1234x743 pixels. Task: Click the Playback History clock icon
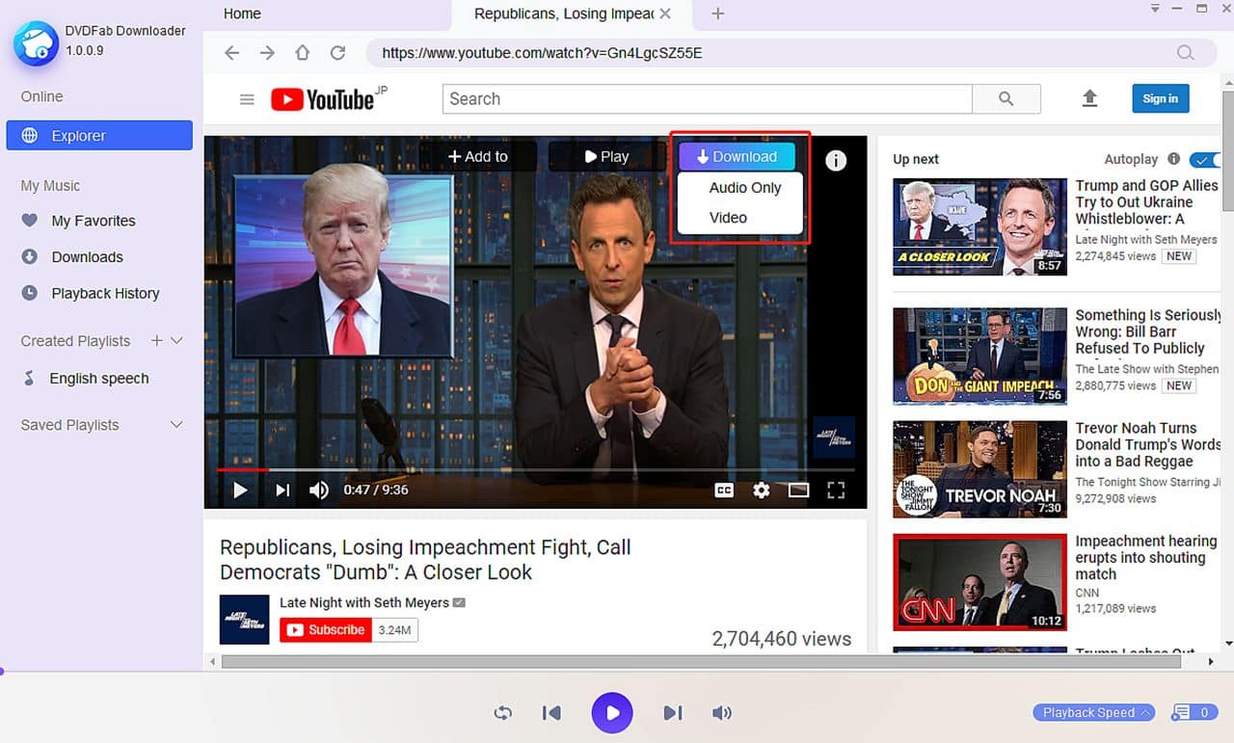[30, 293]
